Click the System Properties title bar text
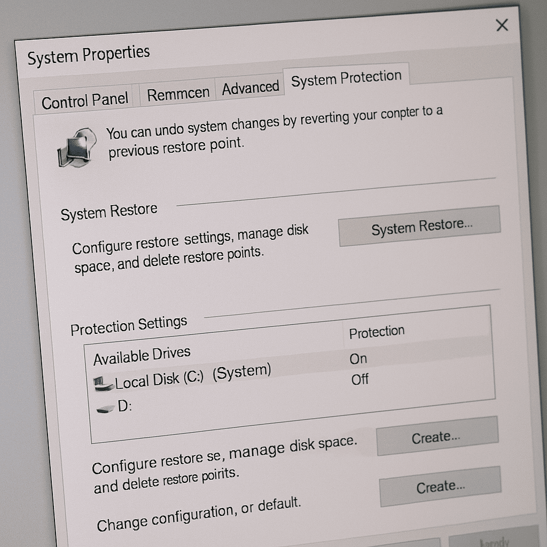547x547 pixels. (x=89, y=54)
